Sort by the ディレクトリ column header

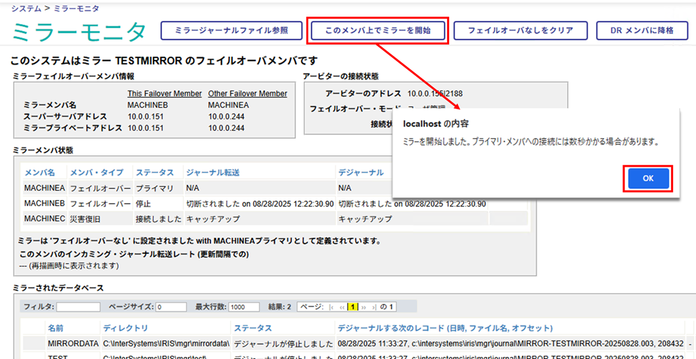tap(125, 328)
